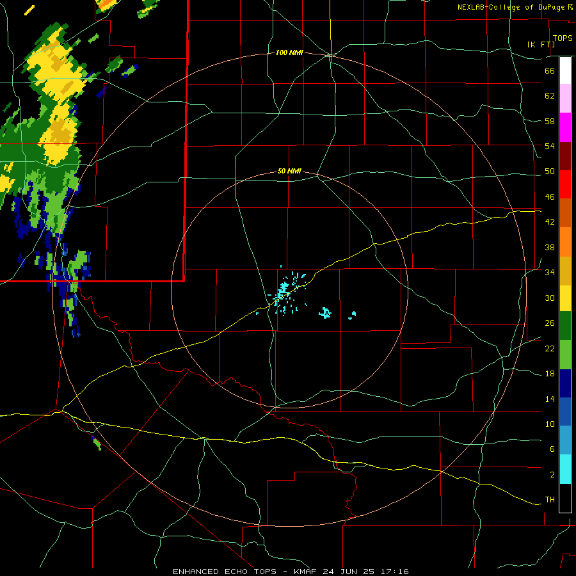Click the '100 NMI' range ring label
This screenshot has width=576, height=576.
tap(289, 53)
